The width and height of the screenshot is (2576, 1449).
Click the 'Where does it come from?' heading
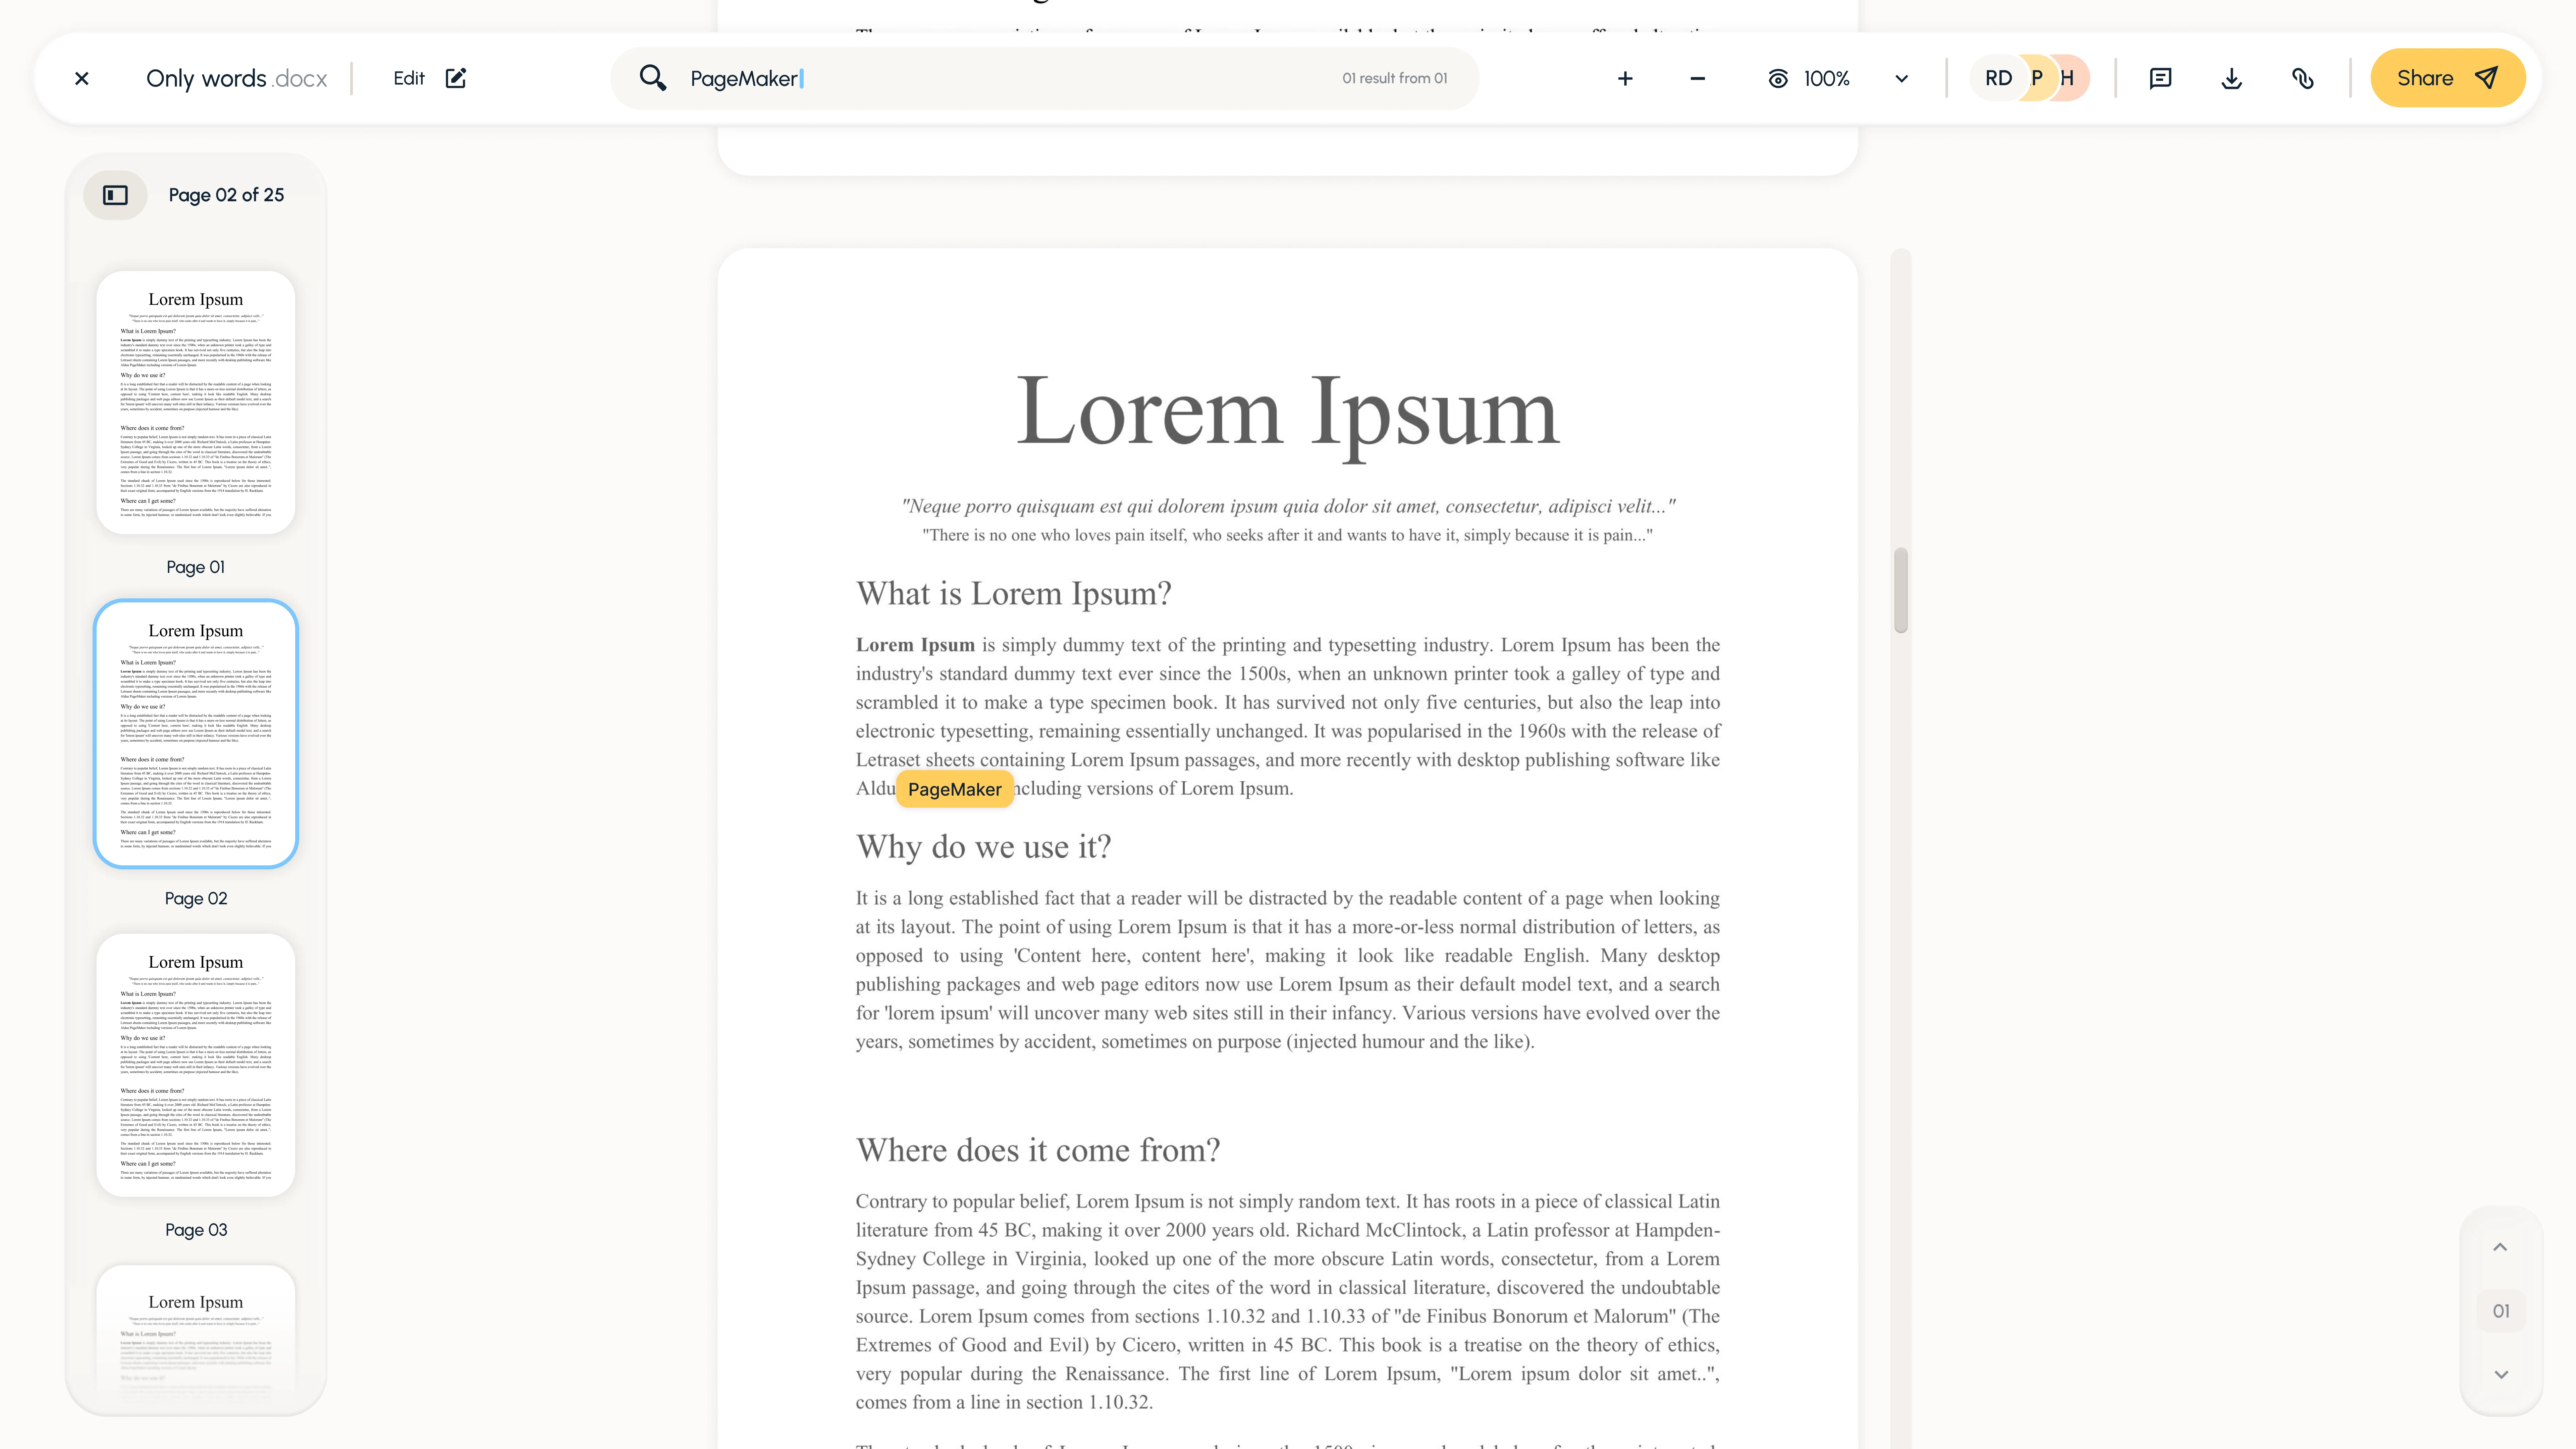[1038, 1150]
